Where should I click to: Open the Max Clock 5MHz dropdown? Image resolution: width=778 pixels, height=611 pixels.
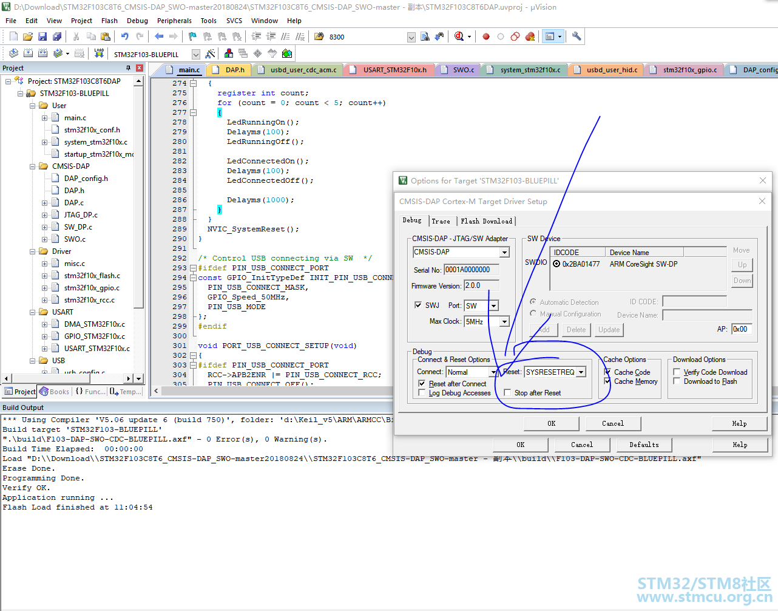click(504, 322)
